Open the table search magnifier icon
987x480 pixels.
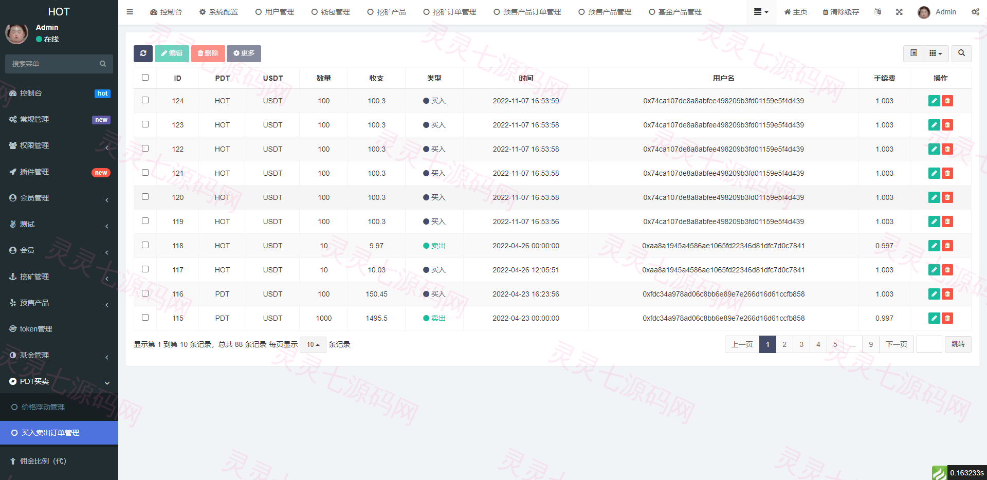click(961, 53)
